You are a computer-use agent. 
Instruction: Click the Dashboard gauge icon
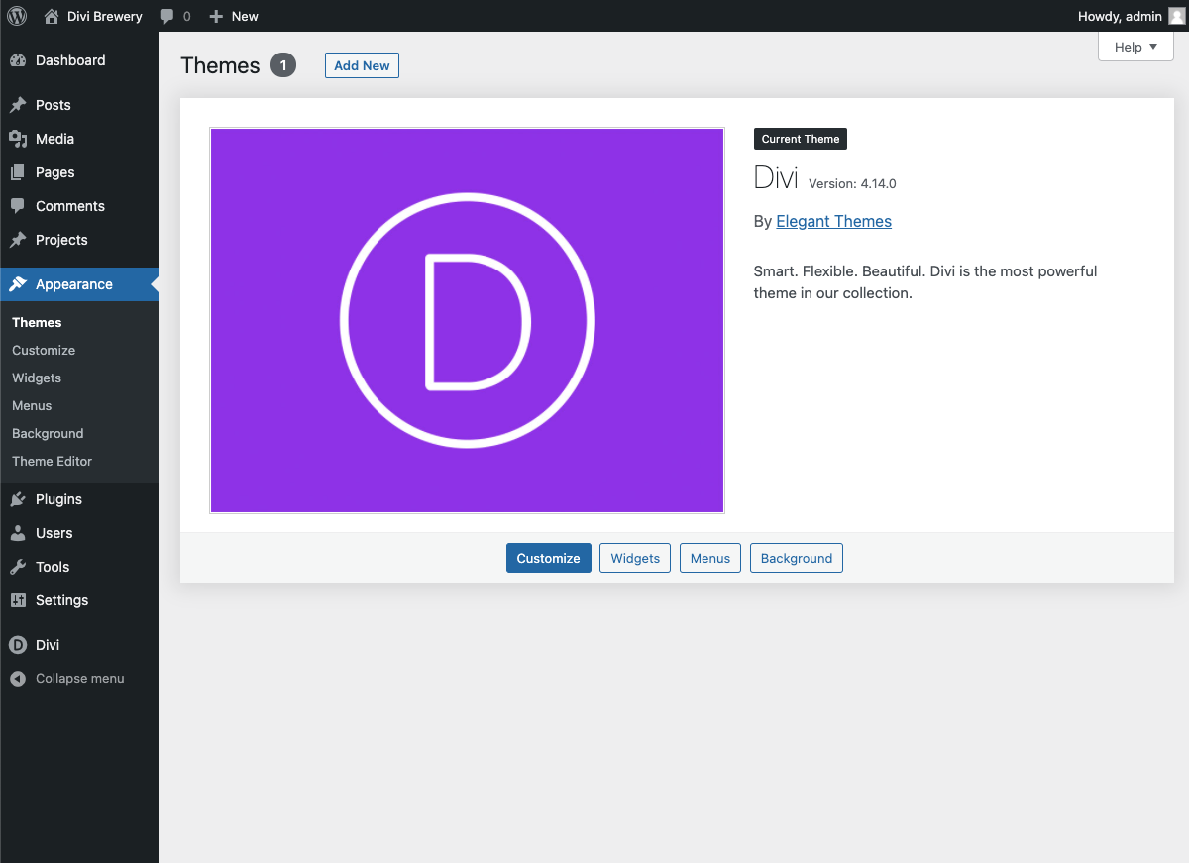tap(18, 60)
